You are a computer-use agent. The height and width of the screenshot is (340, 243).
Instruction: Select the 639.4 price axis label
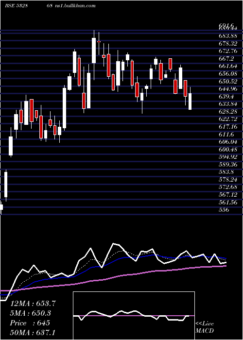tap(226, 97)
